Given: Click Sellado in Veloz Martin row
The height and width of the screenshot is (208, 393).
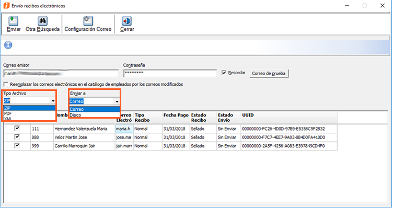Looking at the screenshot, I should 198,137.
